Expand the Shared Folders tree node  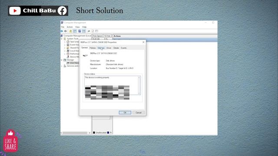[x=65, y=48]
